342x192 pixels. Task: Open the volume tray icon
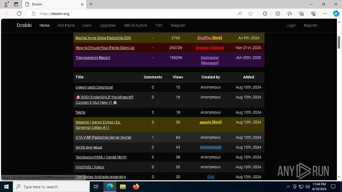[x=308, y=187]
